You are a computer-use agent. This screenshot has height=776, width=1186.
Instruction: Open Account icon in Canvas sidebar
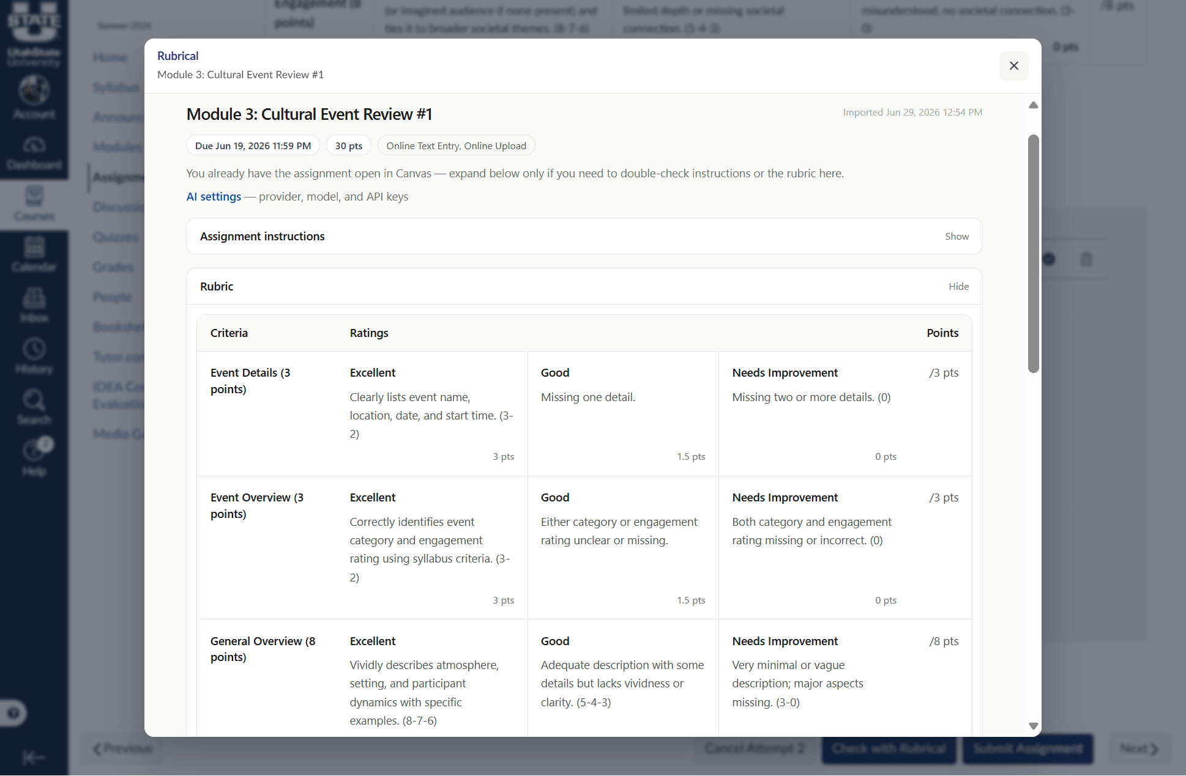(x=34, y=98)
